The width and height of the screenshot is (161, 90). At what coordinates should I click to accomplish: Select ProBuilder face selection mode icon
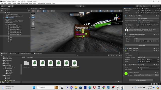click(81, 14)
